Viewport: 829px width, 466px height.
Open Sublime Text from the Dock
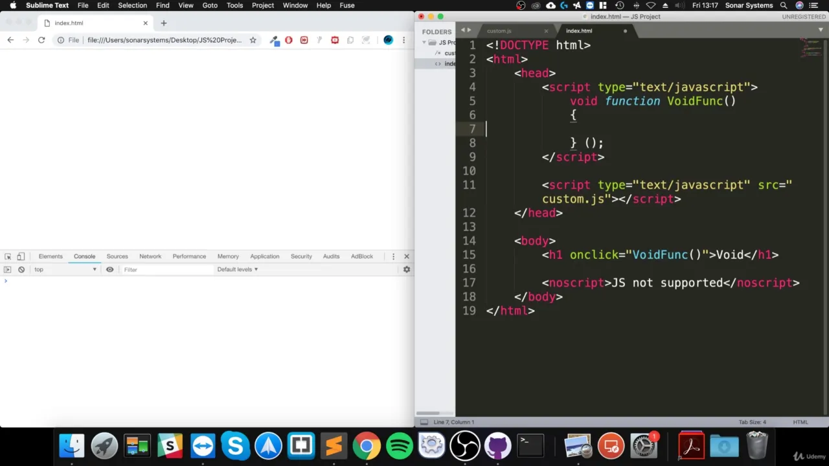coord(334,446)
